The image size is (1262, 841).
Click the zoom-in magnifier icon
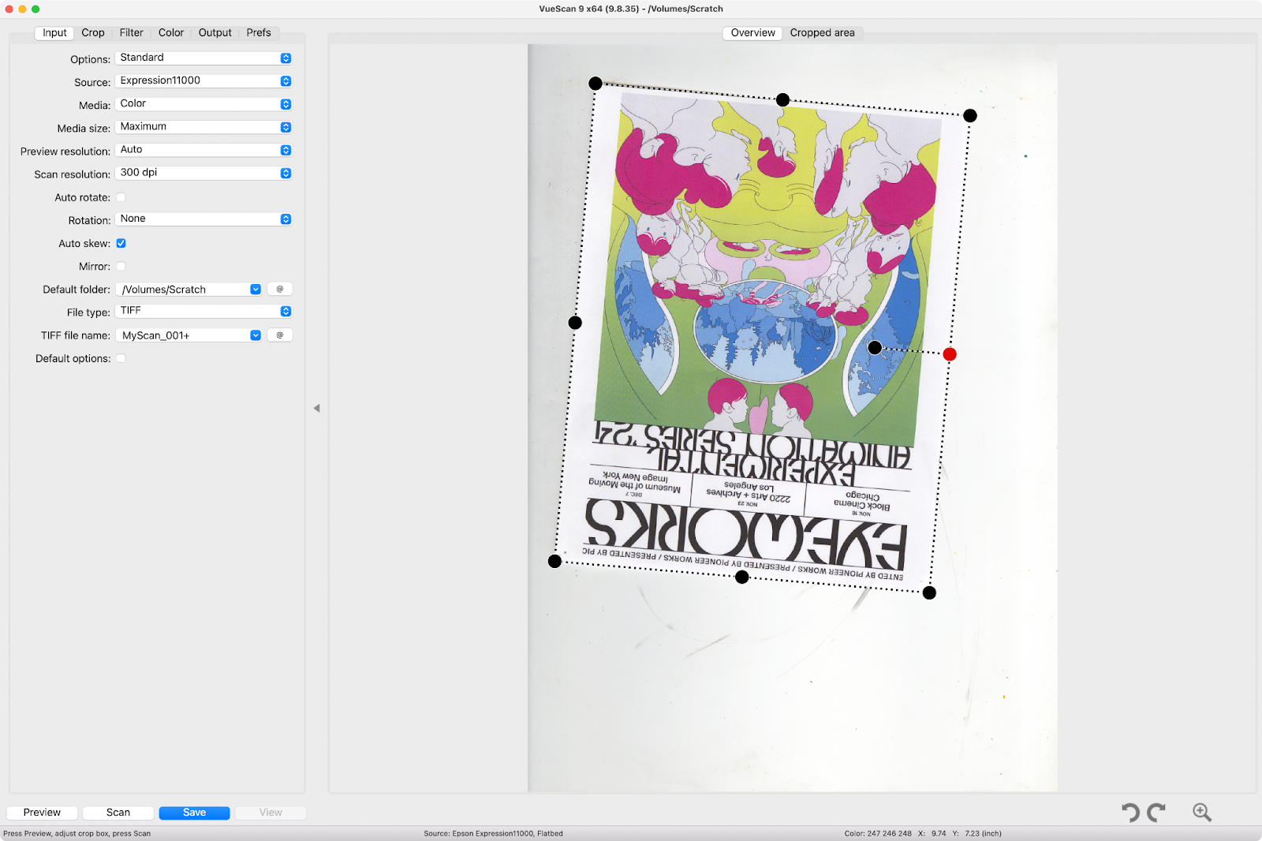pos(1201,812)
